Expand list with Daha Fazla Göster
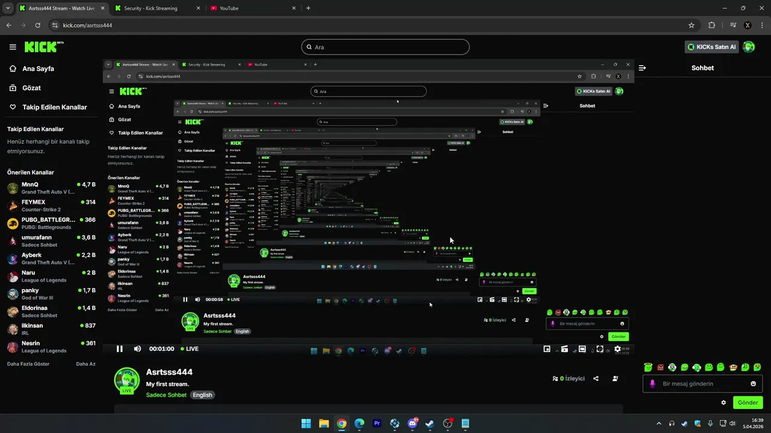 [x=28, y=364]
